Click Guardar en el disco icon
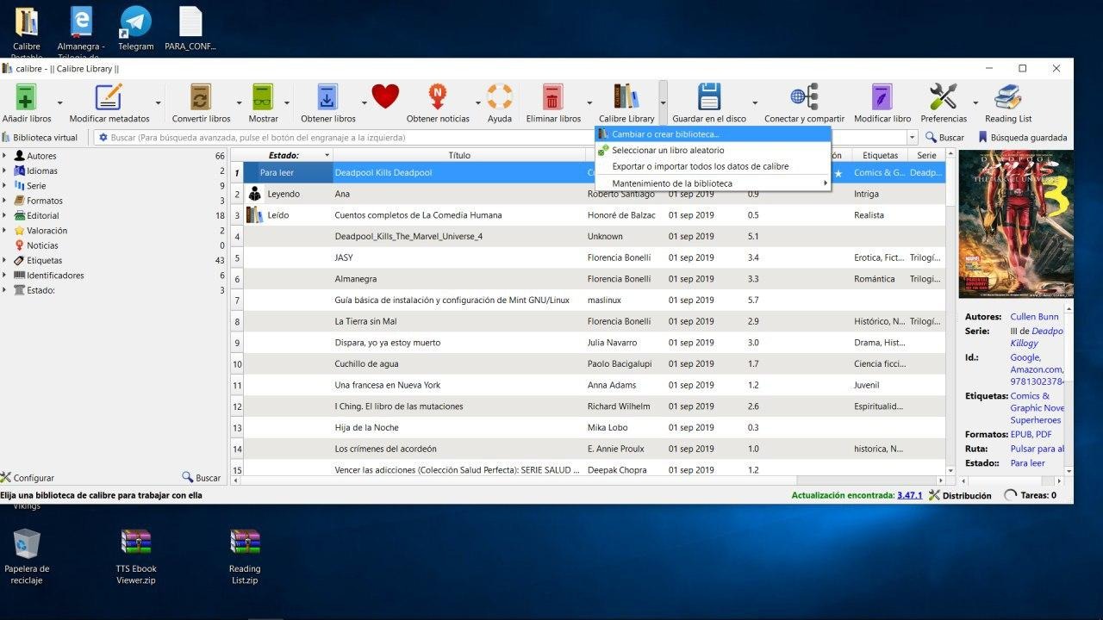This screenshot has width=1103, height=620. click(x=708, y=96)
